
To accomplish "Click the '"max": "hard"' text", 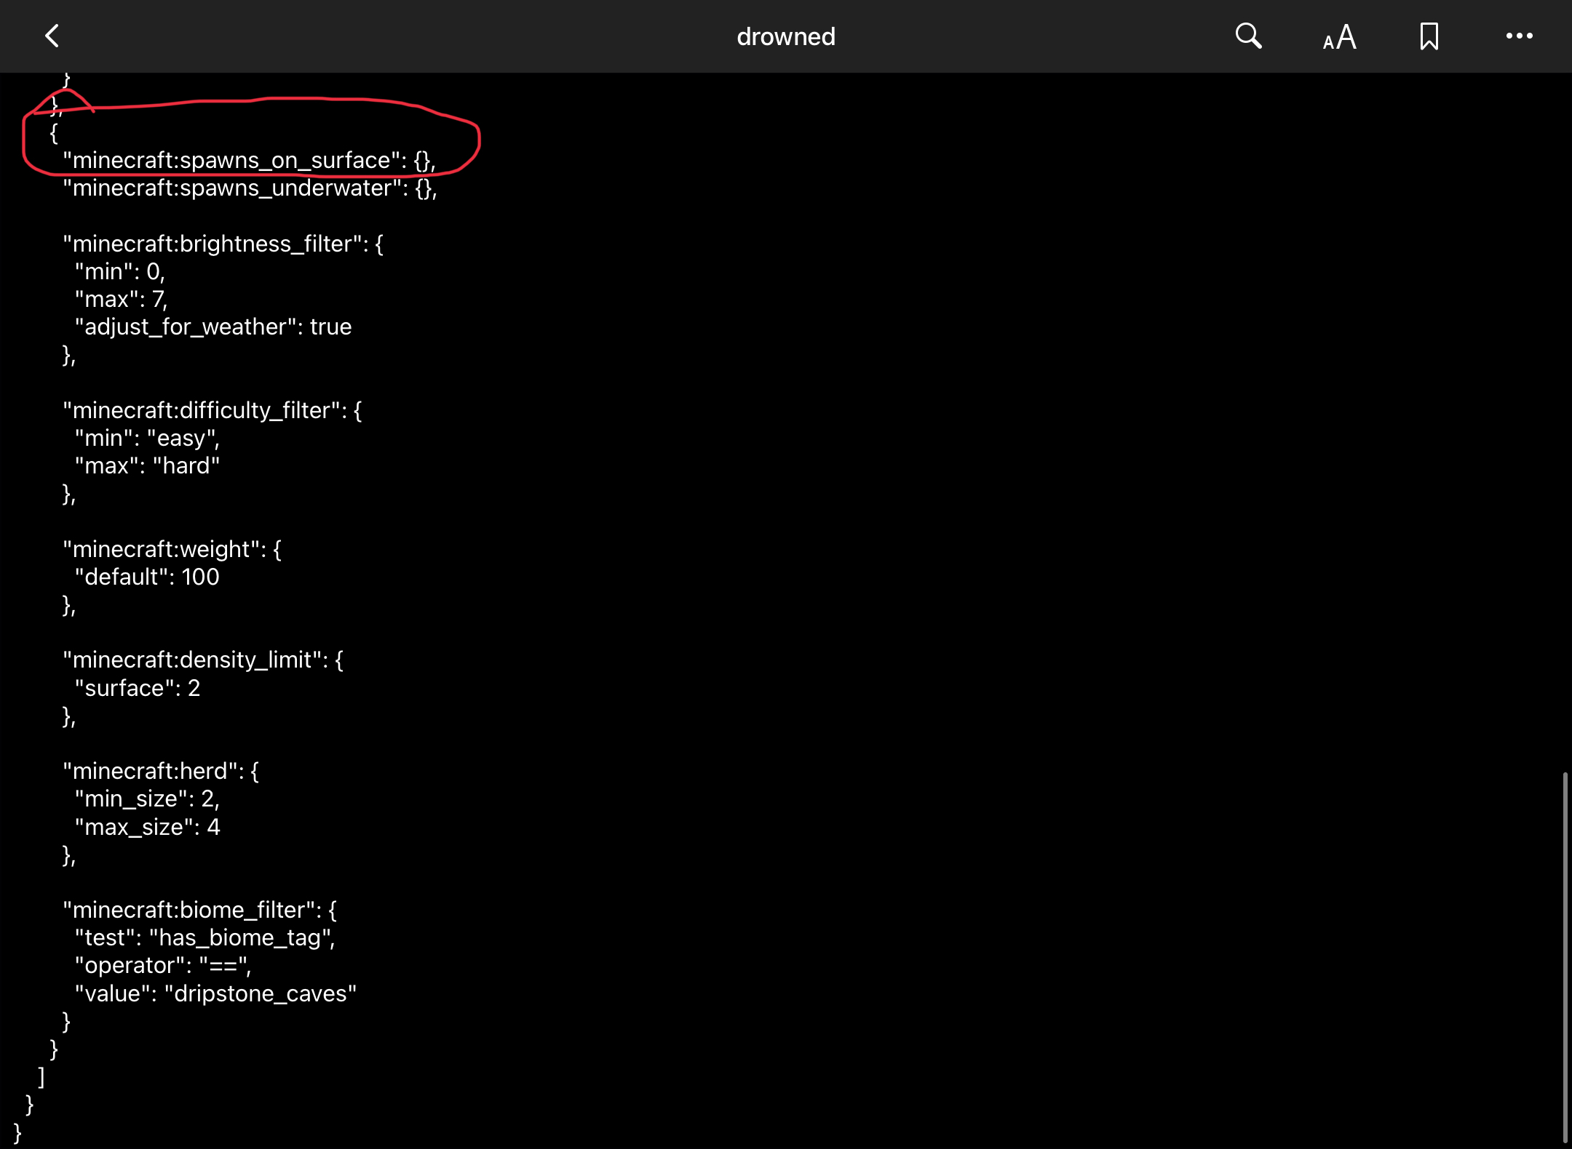I will coord(147,465).
